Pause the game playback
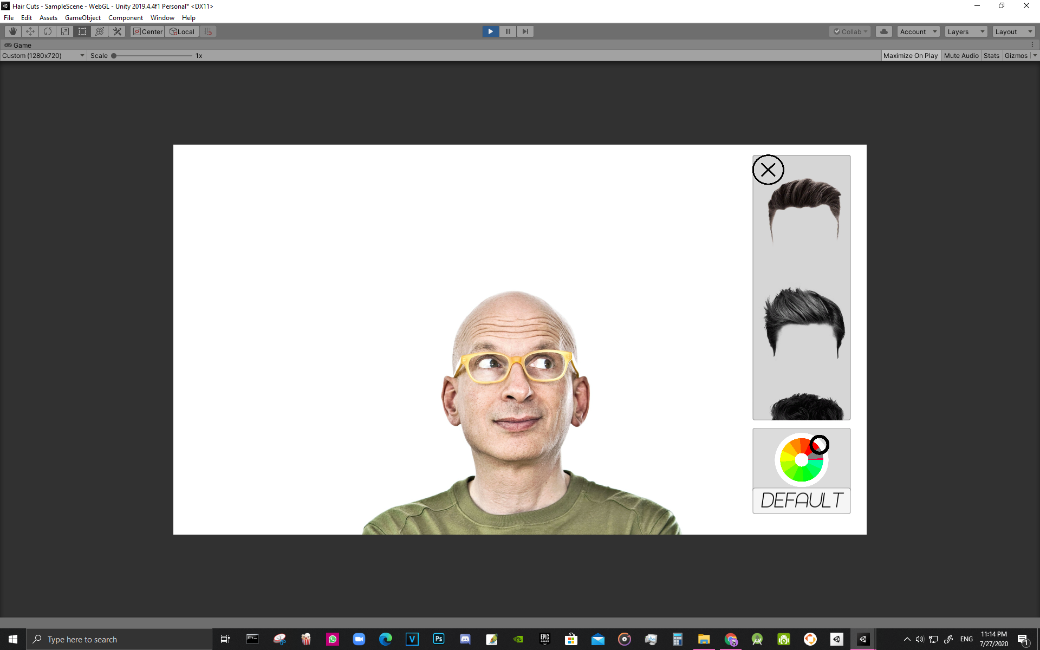This screenshot has height=650, width=1040. tap(508, 31)
